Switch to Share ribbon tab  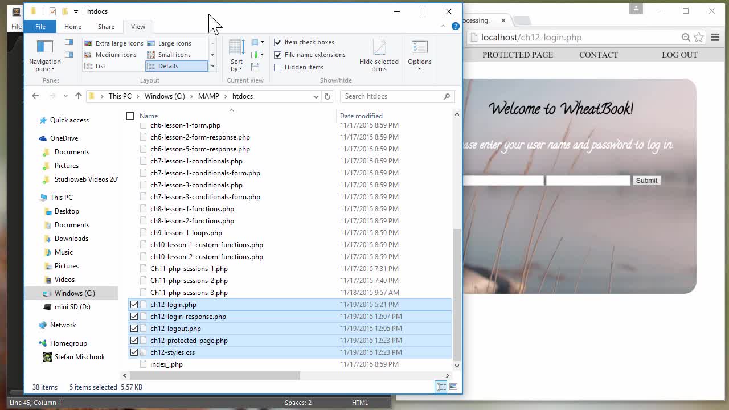click(106, 27)
